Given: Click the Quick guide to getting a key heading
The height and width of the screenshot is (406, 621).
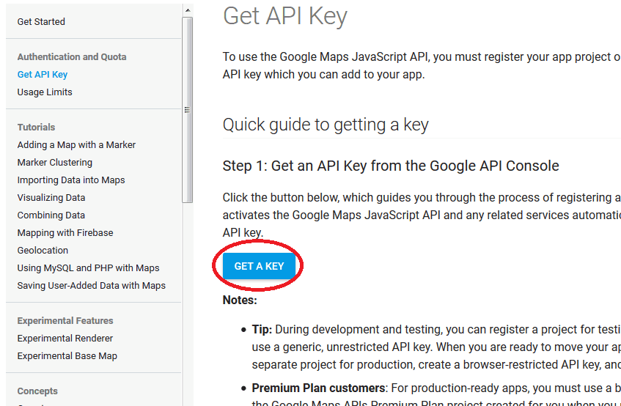Looking at the screenshot, I should tap(326, 125).
